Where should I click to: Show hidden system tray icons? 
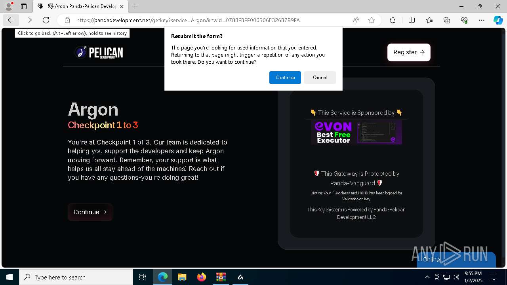coord(427,277)
